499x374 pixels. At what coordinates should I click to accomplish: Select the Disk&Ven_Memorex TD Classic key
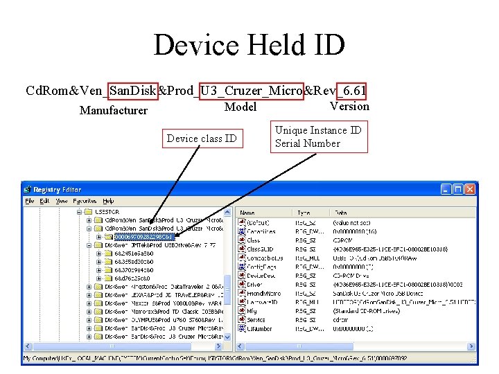point(164,312)
